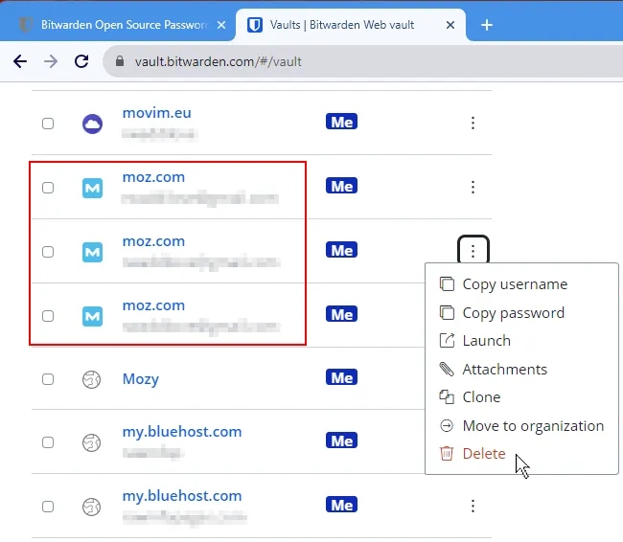The height and width of the screenshot is (542, 623).
Task: Click the Me badge on the movim.eu row
Action: tap(341, 122)
